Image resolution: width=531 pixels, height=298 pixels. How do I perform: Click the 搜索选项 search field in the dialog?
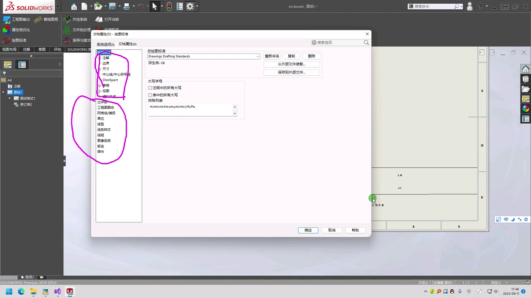coord(340,43)
